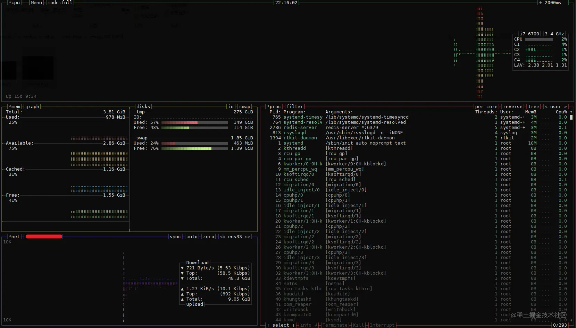The width and height of the screenshot is (576, 328).
Task: Select the systemd-timesy process row
Action: pyautogui.click(x=418, y=117)
